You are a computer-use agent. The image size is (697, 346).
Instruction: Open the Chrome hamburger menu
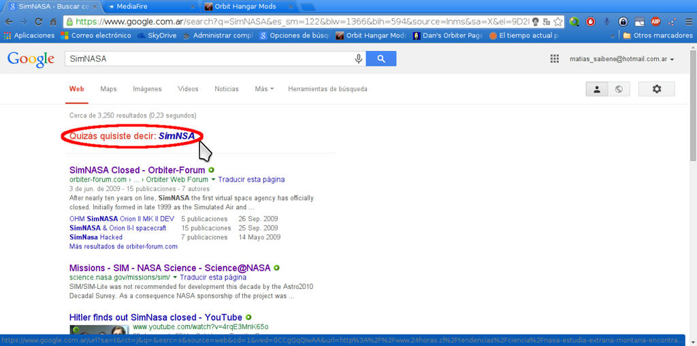pos(689,21)
